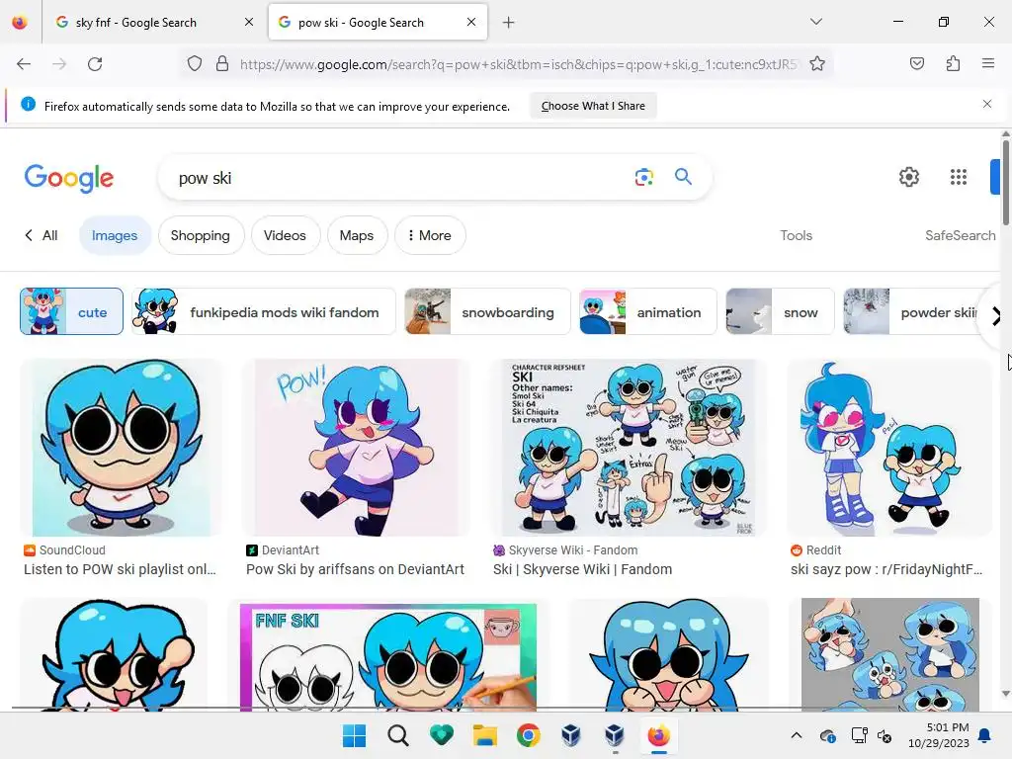Open the SafeSearch setting
The image size is (1012, 759).
960,235
